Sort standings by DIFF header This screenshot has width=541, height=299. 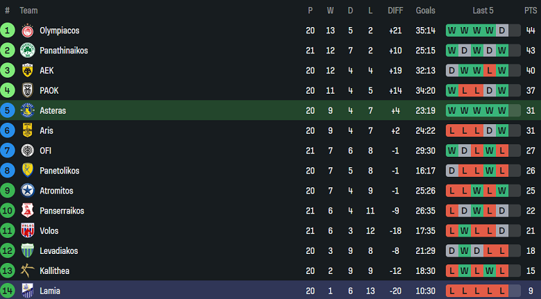[x=395, y=10]
